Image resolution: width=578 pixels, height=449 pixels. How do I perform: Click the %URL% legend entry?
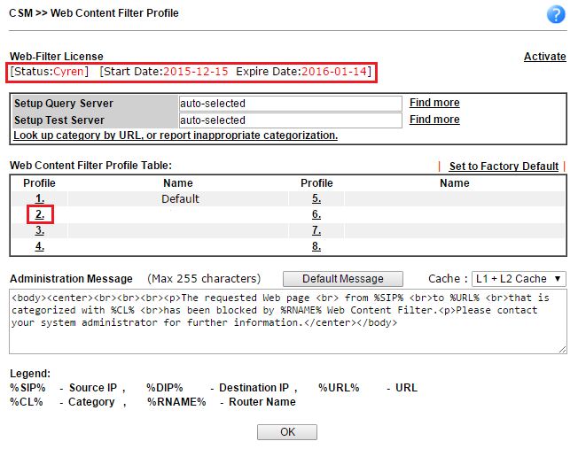339,388
